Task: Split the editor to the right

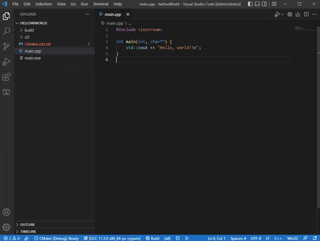Action: pos(306,14)
